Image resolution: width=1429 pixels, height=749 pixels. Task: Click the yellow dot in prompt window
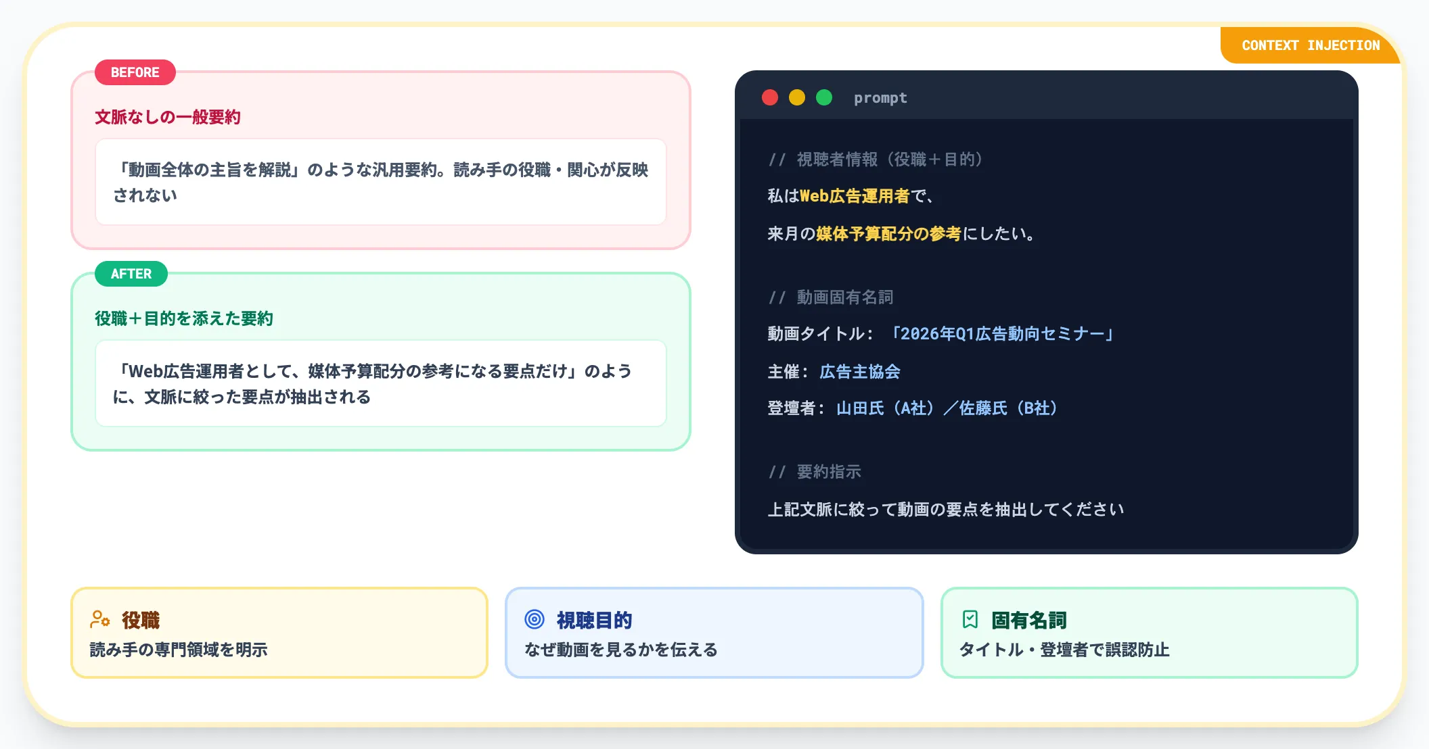click(x=797, y=97)
